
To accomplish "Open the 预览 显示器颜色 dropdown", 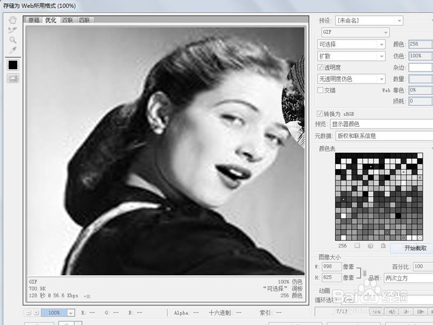I will pos(382,124).
